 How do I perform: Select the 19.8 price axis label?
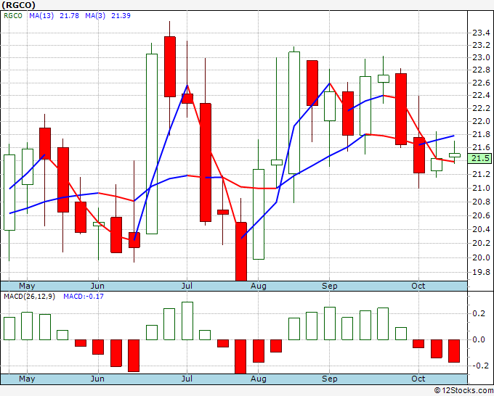click(481, 272)
